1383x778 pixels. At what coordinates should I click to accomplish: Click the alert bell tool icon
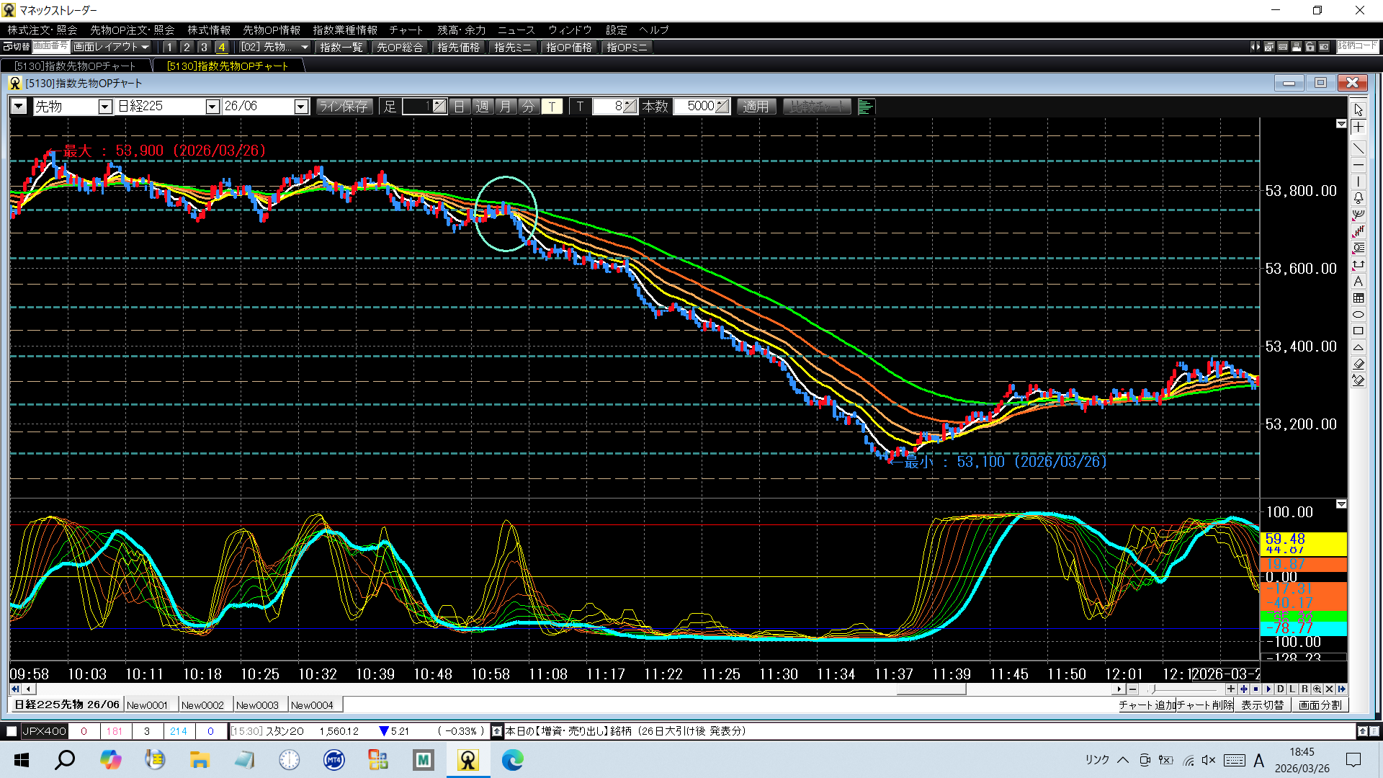(x=1358, y=198)
